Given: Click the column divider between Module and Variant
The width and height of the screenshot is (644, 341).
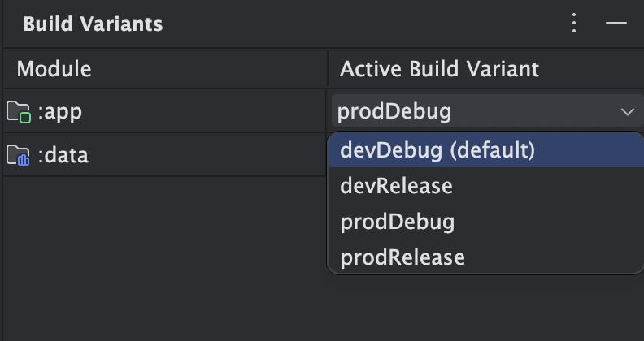Looking at the screenshot, I should tap(328, 68).
